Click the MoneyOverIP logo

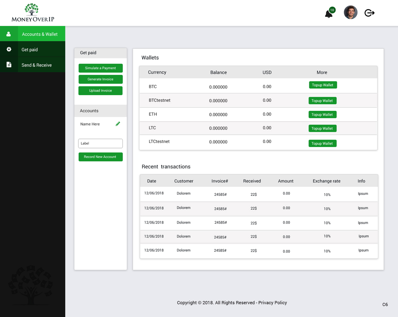(x=33, y=13)
